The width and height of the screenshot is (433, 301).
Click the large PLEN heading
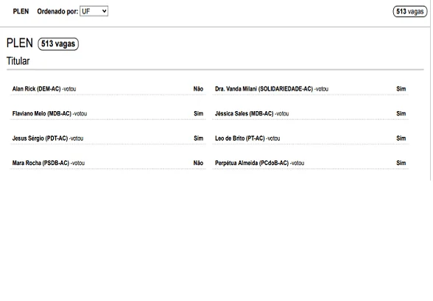click(x=20, y=43)
